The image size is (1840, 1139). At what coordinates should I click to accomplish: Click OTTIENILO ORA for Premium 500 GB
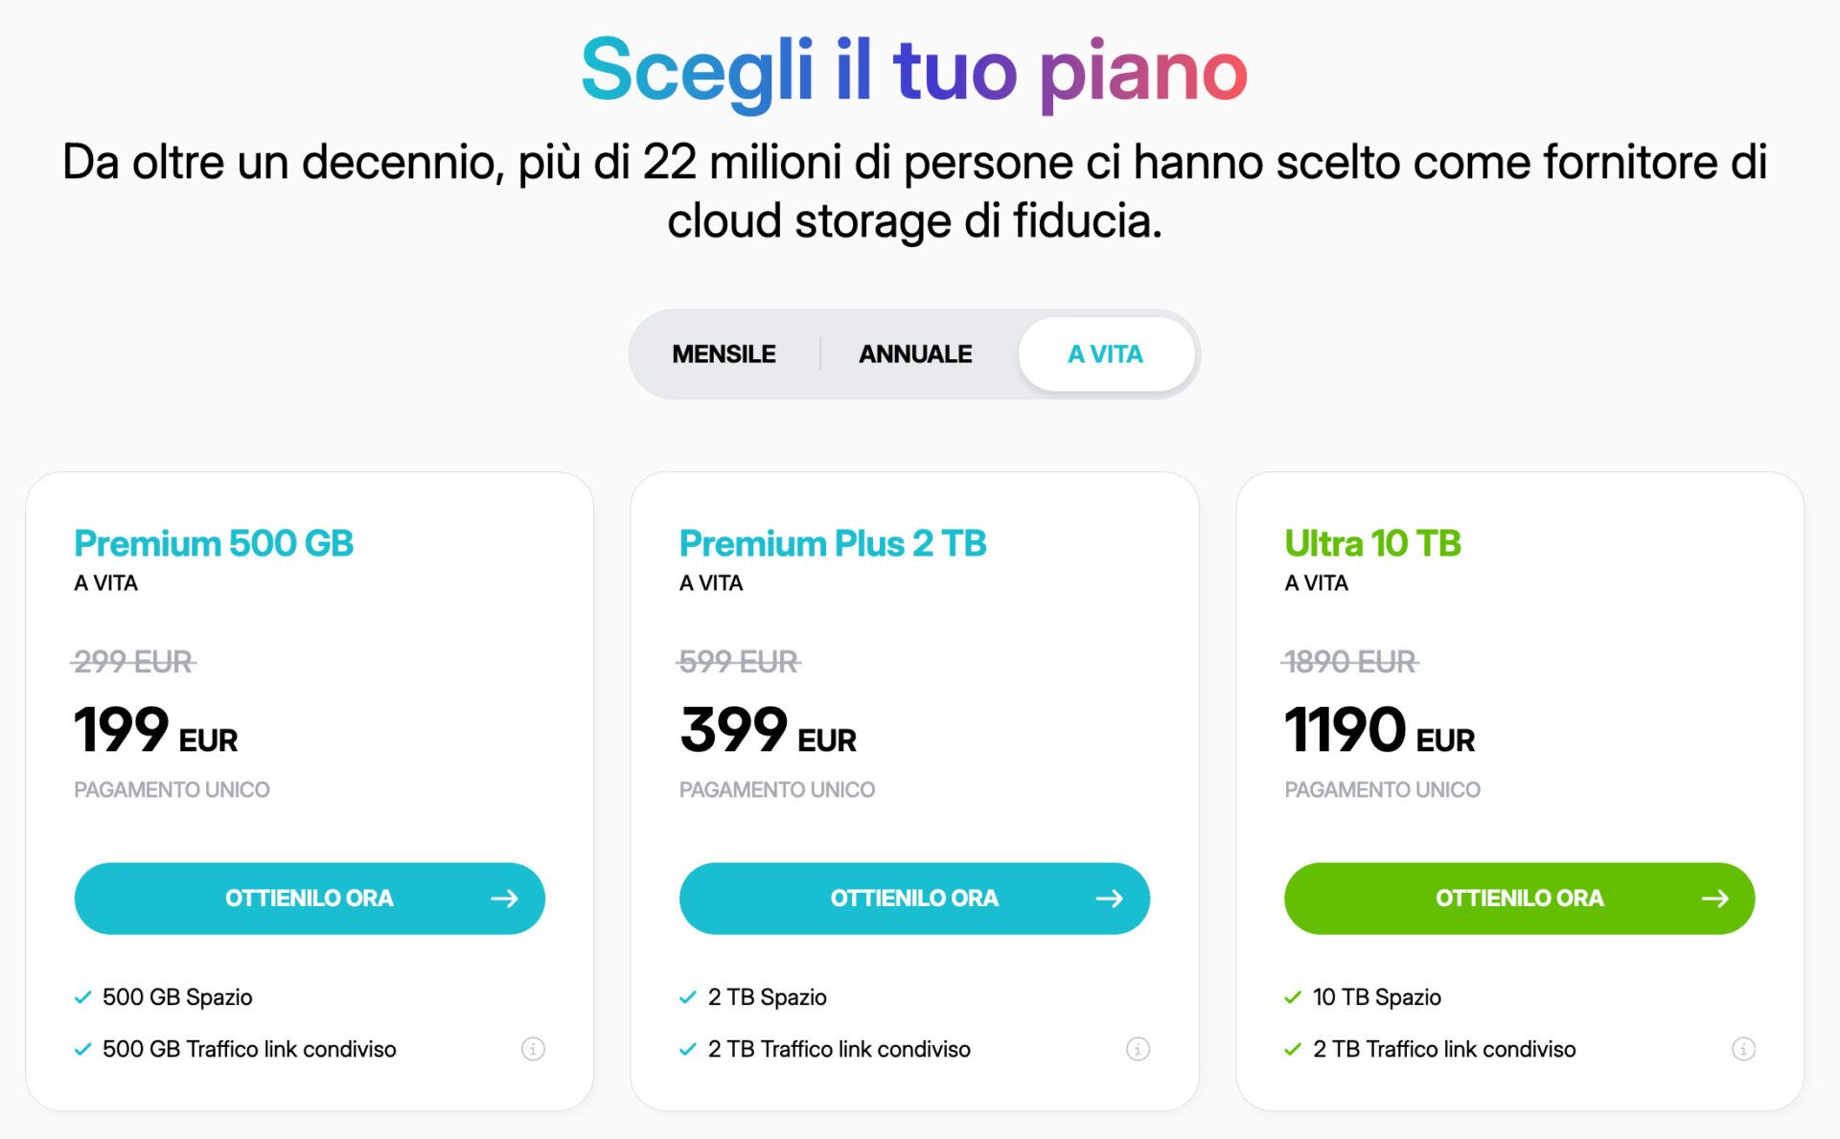click(x=309, y=899)
